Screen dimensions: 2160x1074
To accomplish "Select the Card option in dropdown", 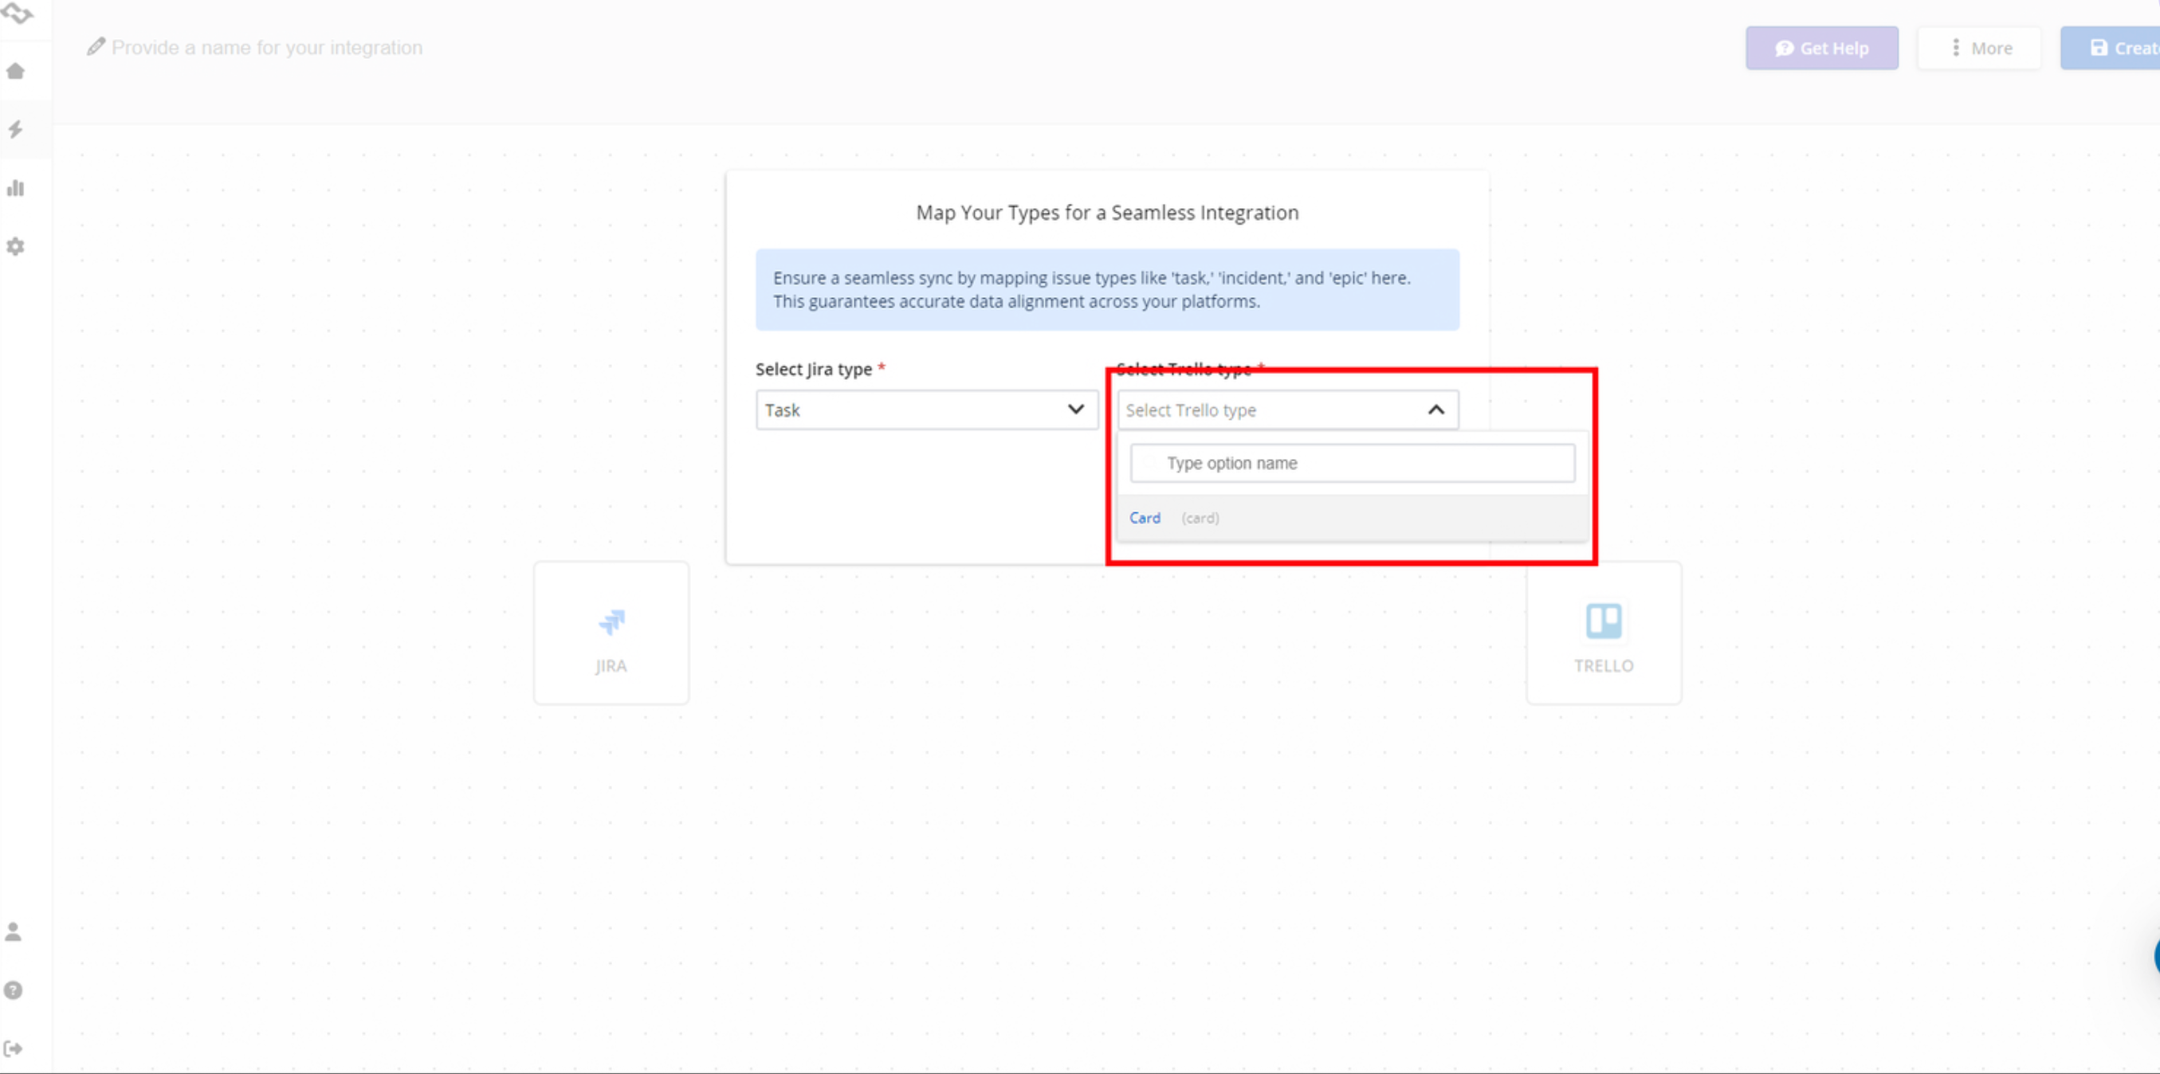I will point(1353,518).
